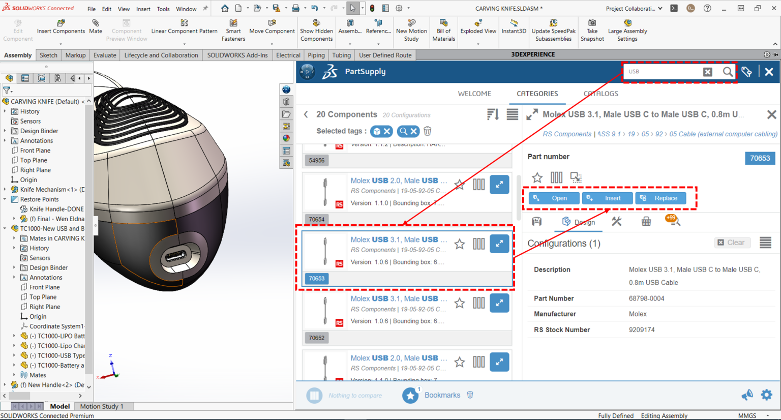This screenshot has height=420, width=781.
Task: Switch to the Catalogs tab in PartSupply
Action: click(602, 94)
